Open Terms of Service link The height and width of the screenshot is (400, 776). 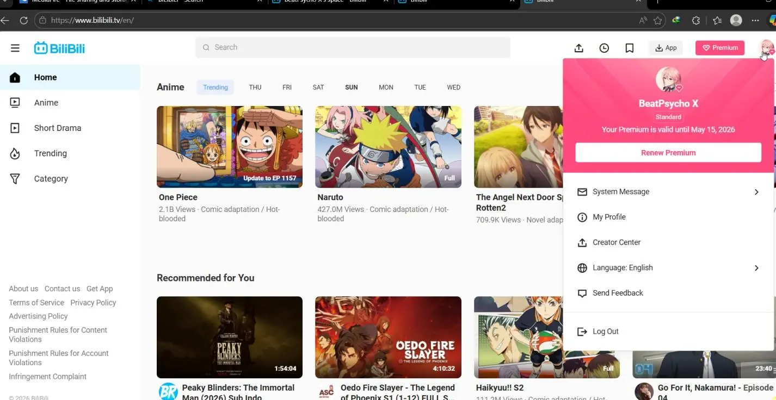(36, 303)
